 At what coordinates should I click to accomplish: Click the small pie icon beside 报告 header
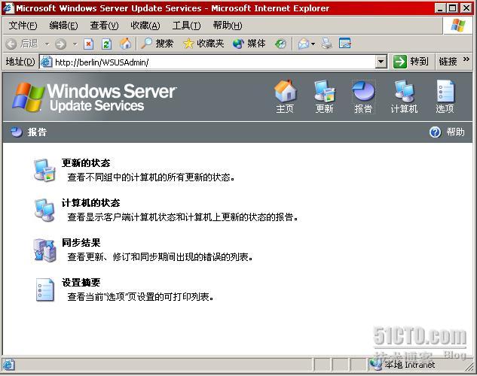tap(17, 132)
